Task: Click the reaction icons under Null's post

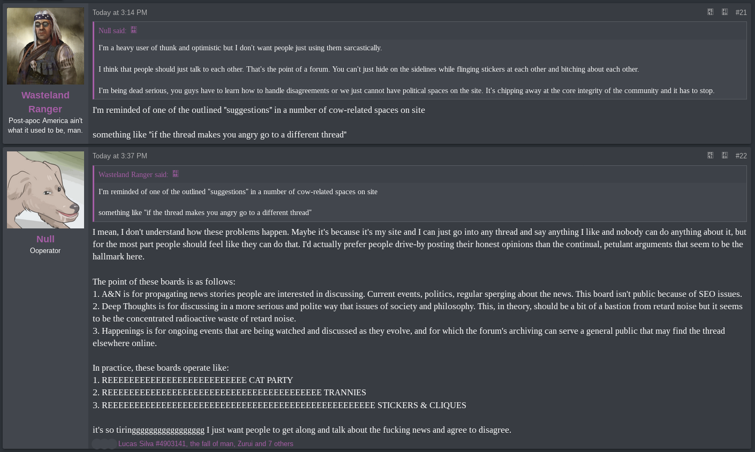Action: click(x=104, y=444)
